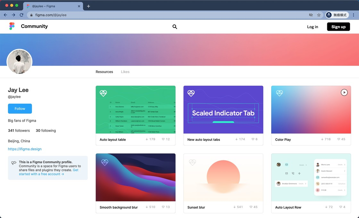Open the Color Play gradient thumbnail
This screenshot has height=218, width=359.
pos(311,109)
